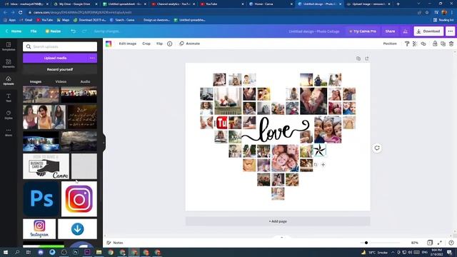
Task: Click the Home button in header
Action: pyautogui.click(x=14, y=31)
